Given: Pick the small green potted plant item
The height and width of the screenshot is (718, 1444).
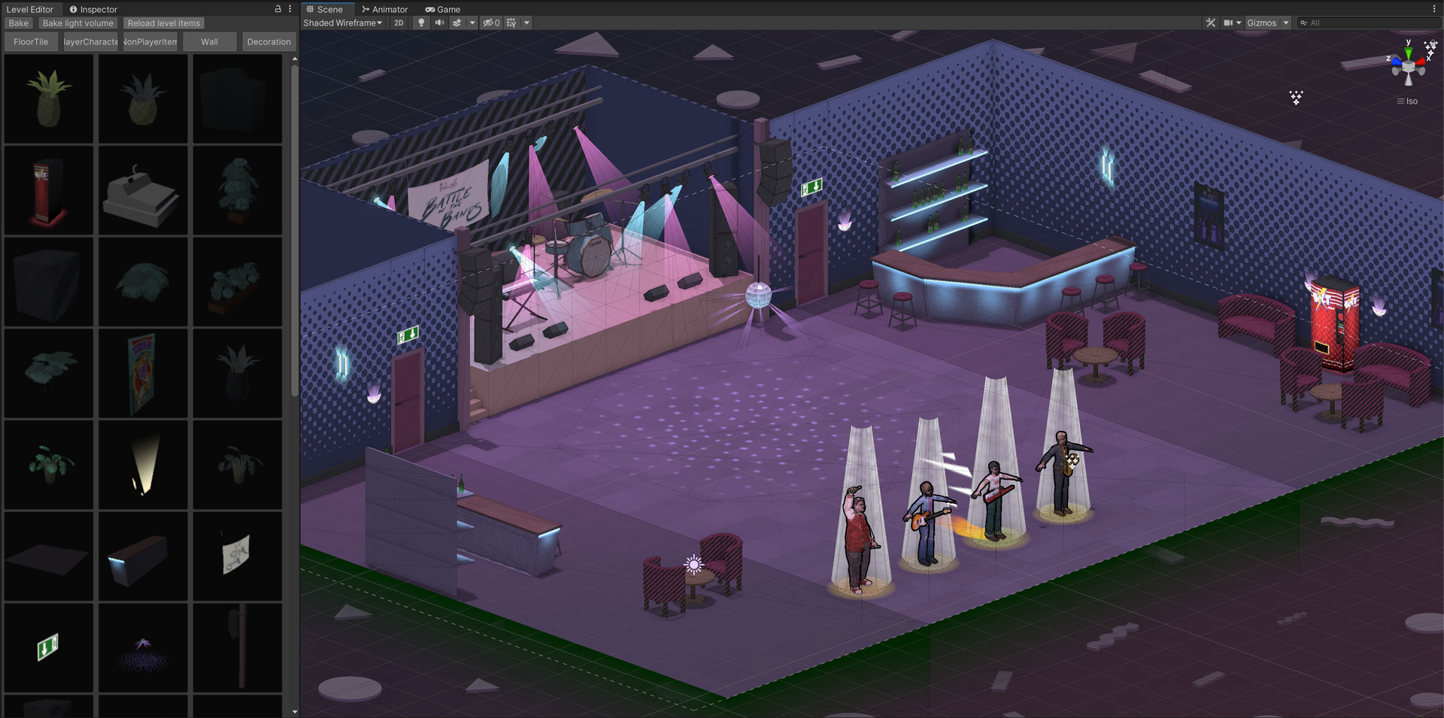Looking at the screenshot, I should 49,465.
